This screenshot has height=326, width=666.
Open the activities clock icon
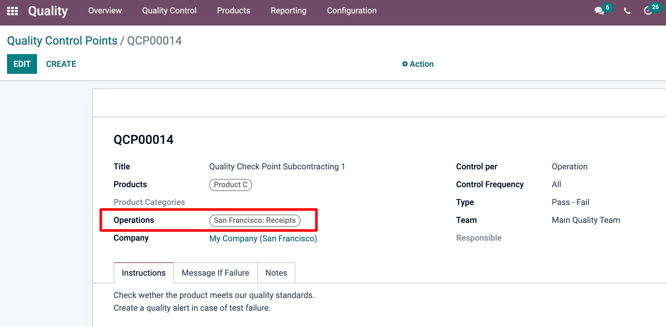[x=648, y=11]
